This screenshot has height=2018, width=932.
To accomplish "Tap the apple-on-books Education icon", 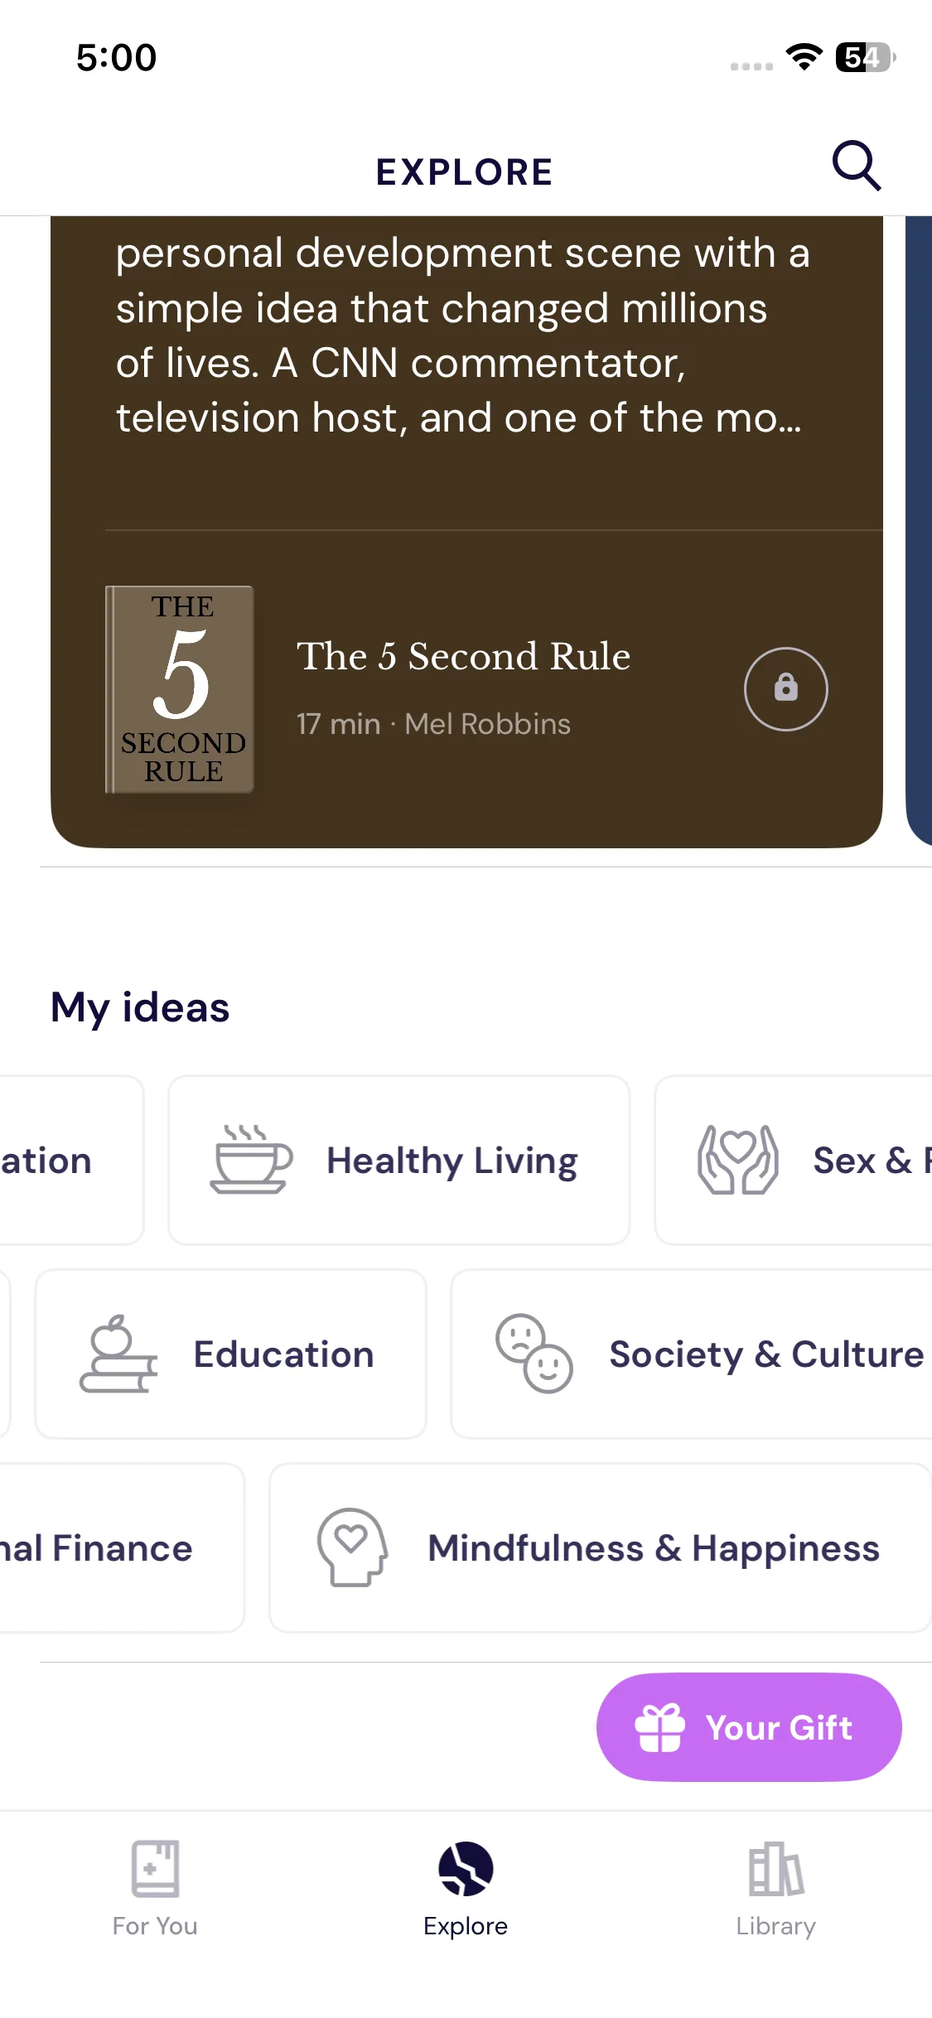I will 118,1354.
